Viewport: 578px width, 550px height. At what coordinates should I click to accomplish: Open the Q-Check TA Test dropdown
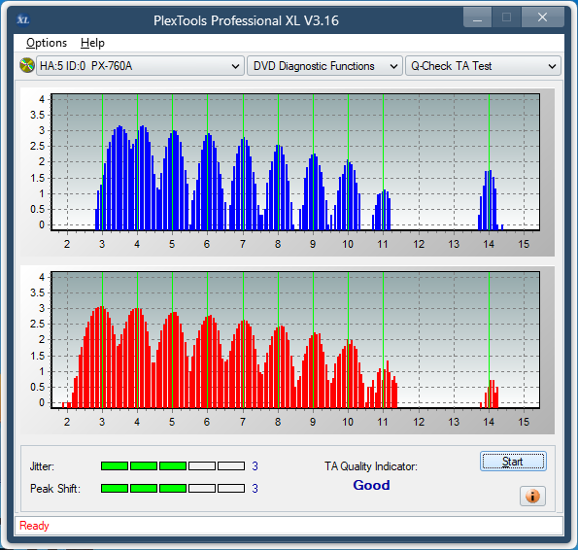(483, 66)
